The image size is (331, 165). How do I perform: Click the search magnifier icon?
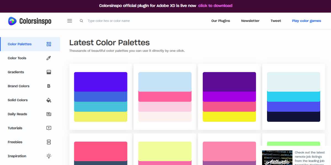click(81, 21)
